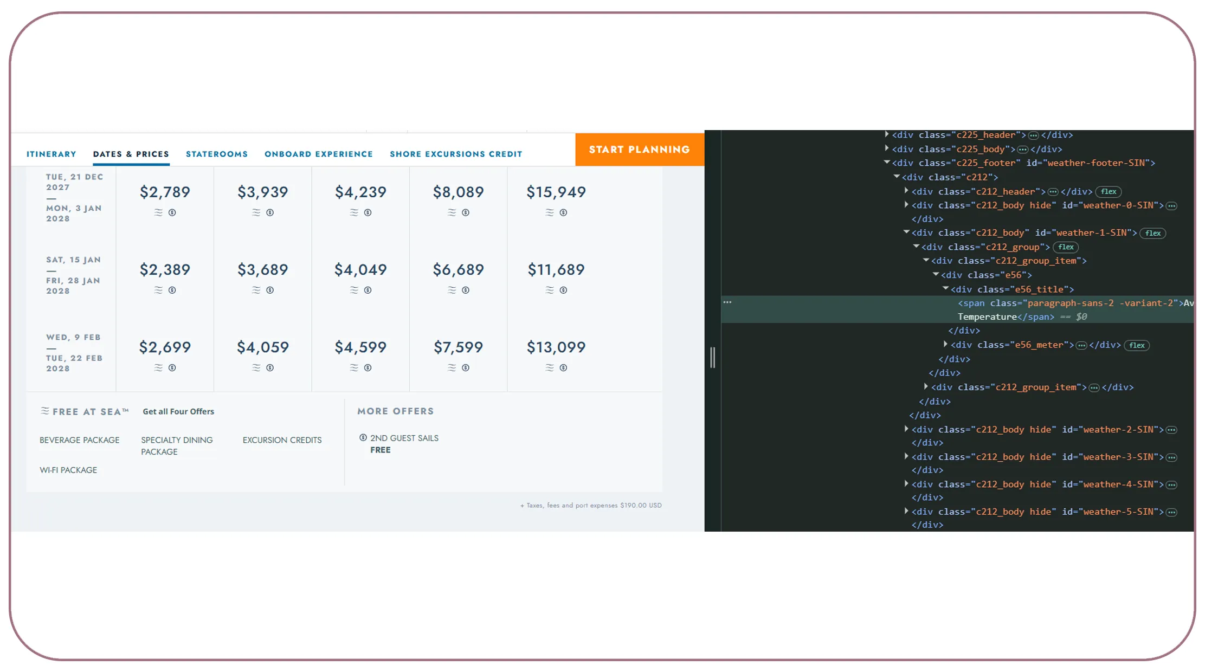The height and width of the screenshot is (672, 1205).
Task: Collapse the weather-1-SIN div node
Action: 906,232
